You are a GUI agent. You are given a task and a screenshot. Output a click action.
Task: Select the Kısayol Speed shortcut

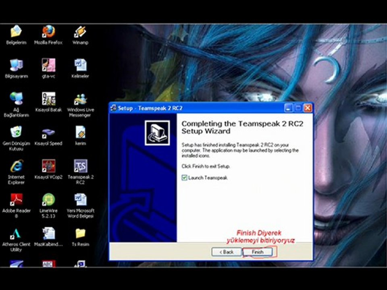pyautogui.click(x=48, y=133)
